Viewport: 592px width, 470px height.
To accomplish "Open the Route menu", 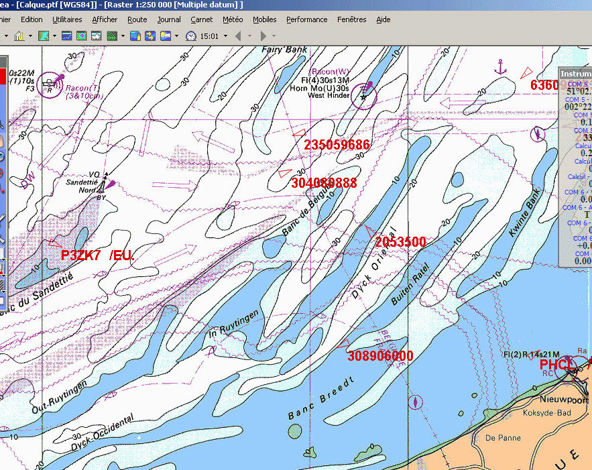I will coord(137,19).
